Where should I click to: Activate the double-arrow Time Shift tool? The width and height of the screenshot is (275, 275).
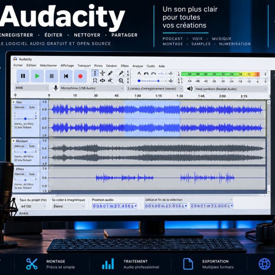(x=102, y=81)
